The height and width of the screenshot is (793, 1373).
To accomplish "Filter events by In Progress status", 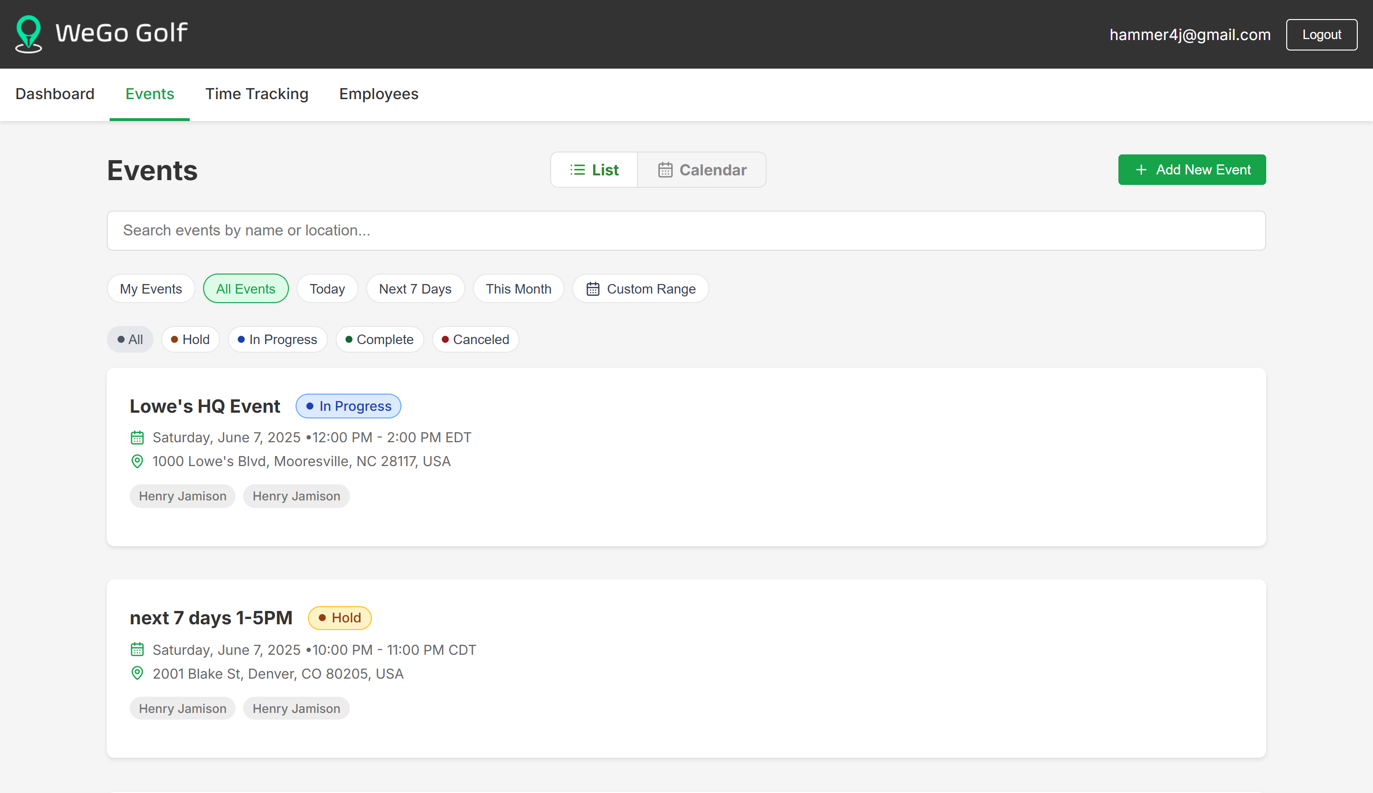I will [x=278, y=339].
